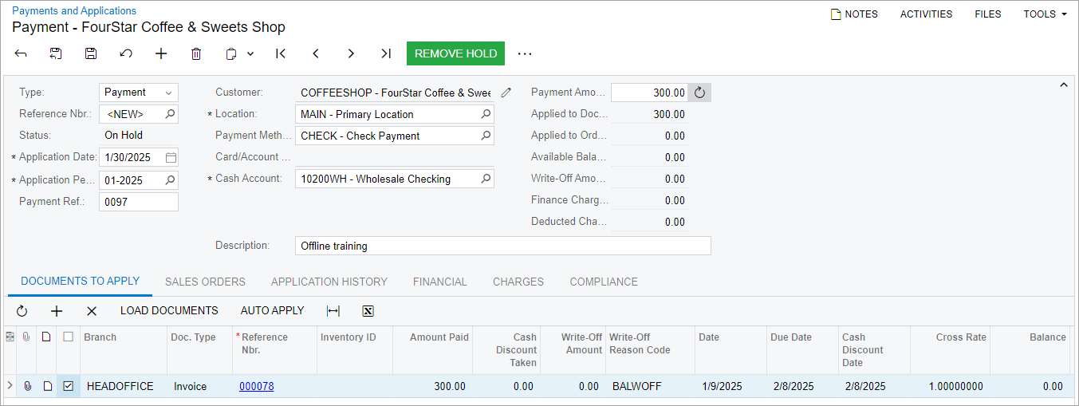Open the Application History tab
Viewport: 1079px width, 406px height.
click(x=329, y=282)
